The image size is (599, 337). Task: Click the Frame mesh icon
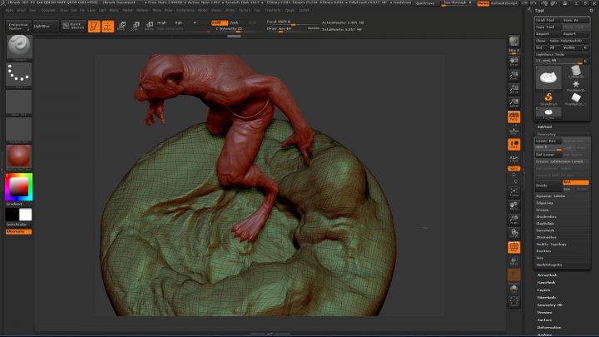pyautogui.click(x=514, y=192)
